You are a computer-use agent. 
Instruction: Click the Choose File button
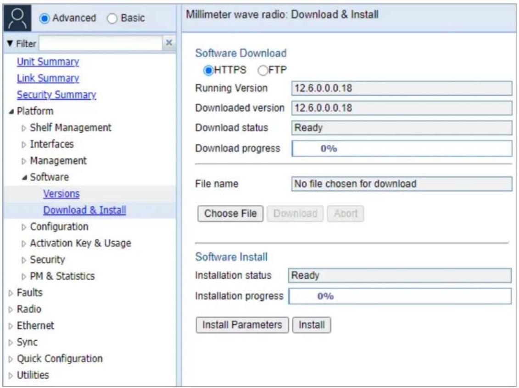click(x=230, y=214)
